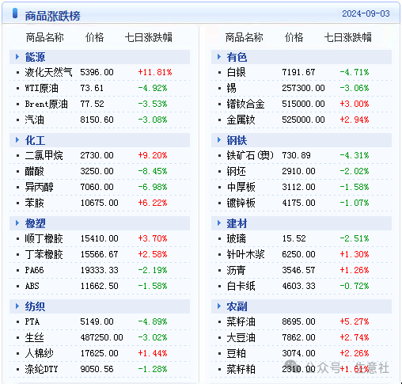Select the 异丙醇 commodity name
The image size is (402, 384).
point(39,187)
